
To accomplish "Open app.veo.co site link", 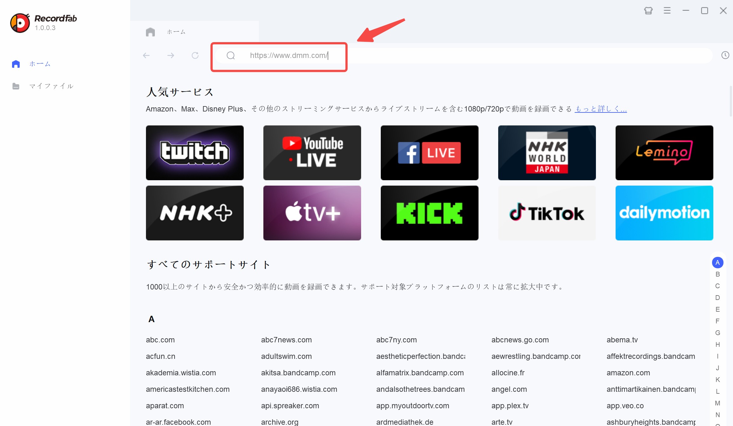I will [625, 406].
